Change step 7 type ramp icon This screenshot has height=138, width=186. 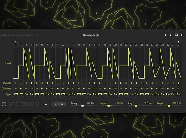[x=48, y=94]
